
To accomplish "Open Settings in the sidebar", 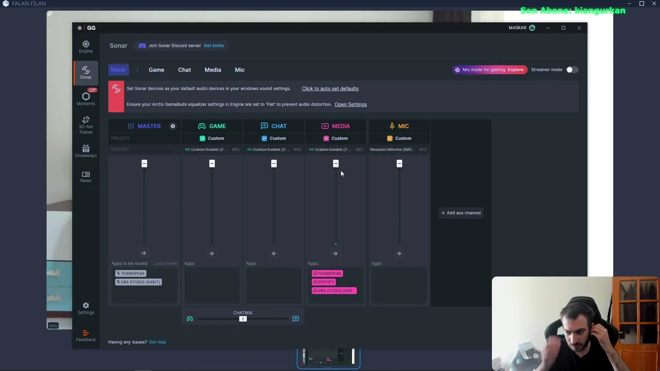I will (x=86, y=308).
